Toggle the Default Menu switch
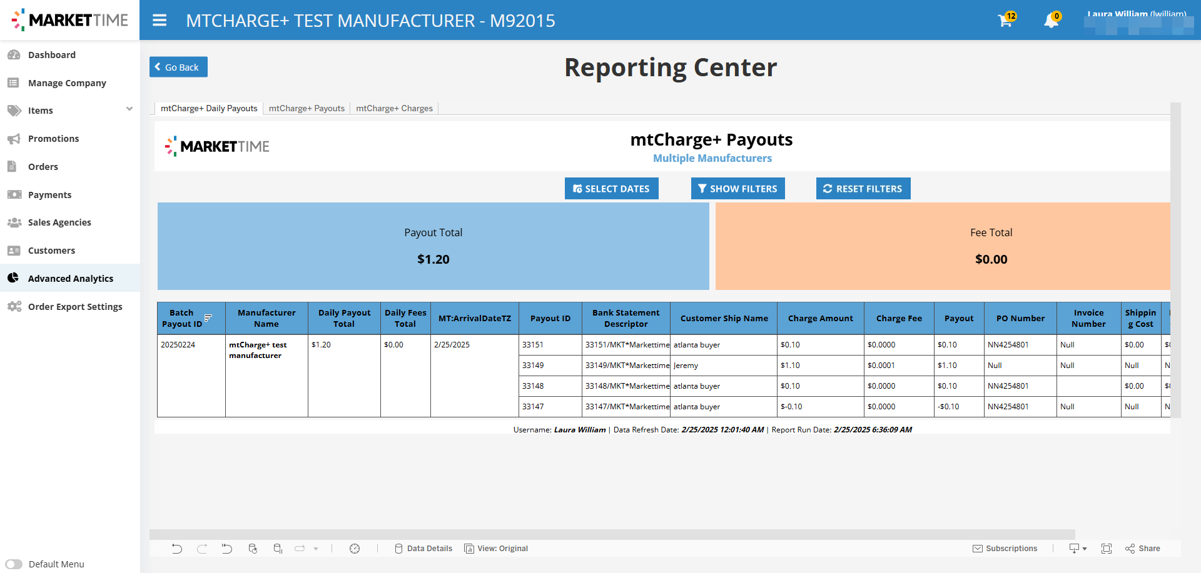Screen dimensions: 1201x573 coord(14,564)
